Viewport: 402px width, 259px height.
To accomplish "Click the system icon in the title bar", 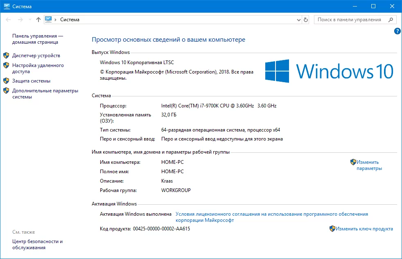I will click(6, 6).
